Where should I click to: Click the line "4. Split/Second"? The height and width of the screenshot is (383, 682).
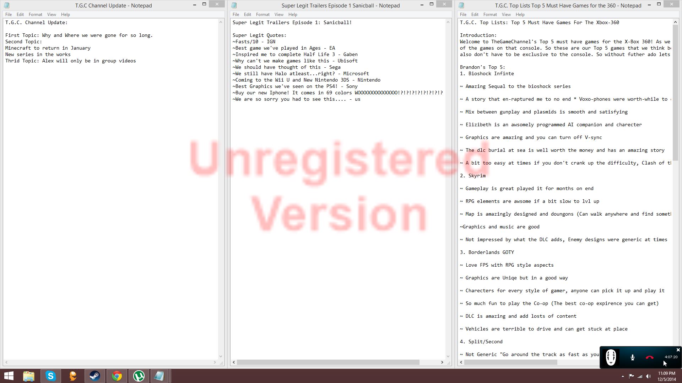[481, 342]
